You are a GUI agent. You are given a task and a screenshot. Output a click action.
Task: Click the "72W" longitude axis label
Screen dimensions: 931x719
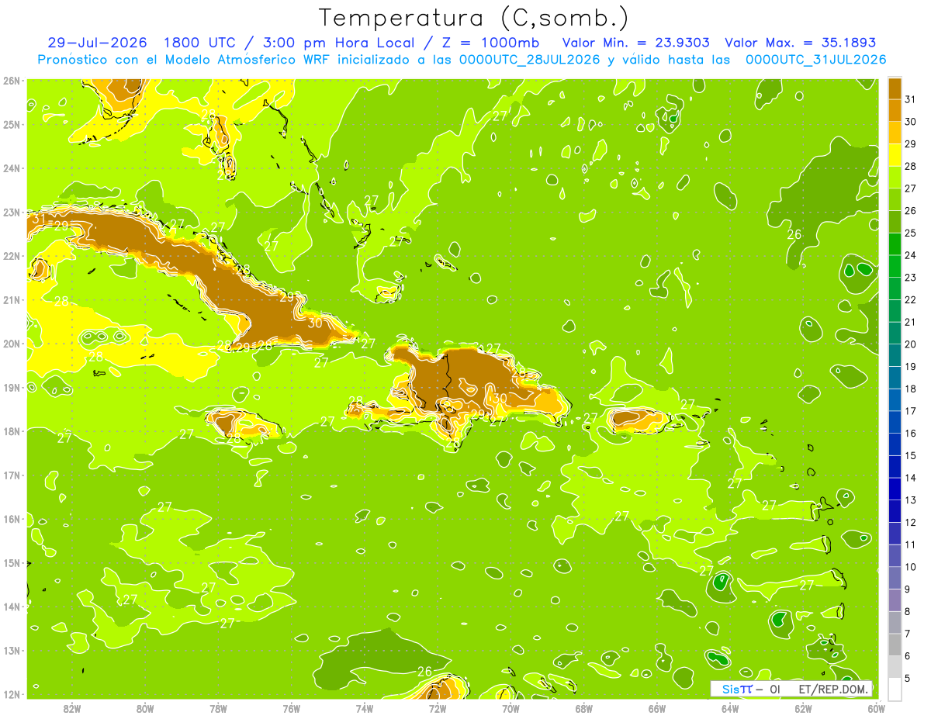438,708
